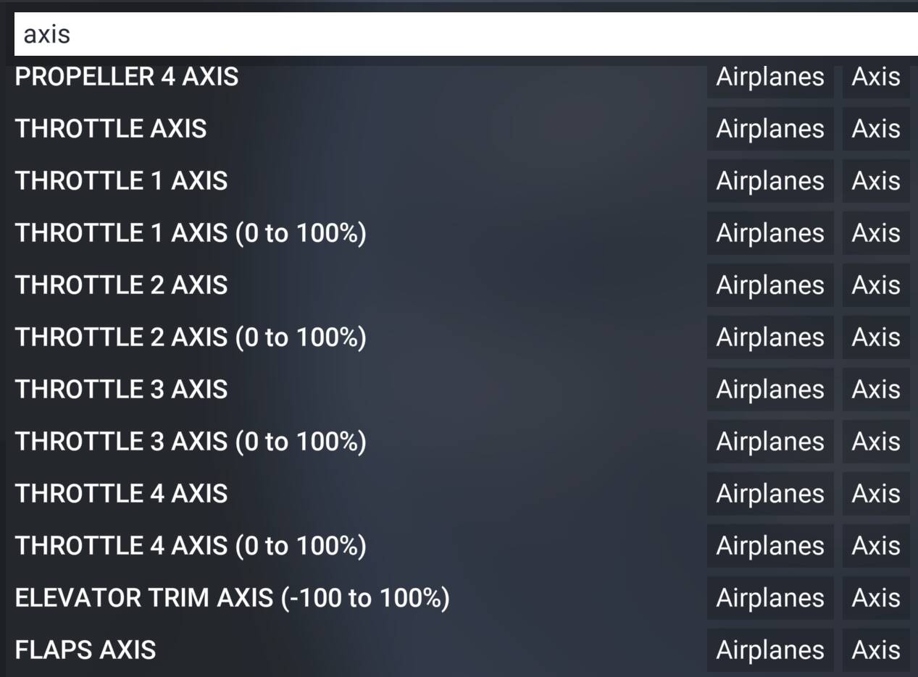This screenshot has height=677, width=918.
Task: Select the THROTTLE AXIS entry
Action: [111, 129]
